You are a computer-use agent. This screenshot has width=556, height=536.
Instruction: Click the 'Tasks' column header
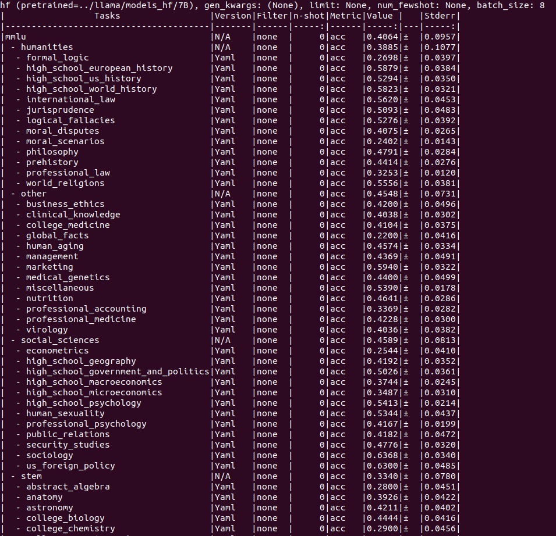(x=108, y=16)
